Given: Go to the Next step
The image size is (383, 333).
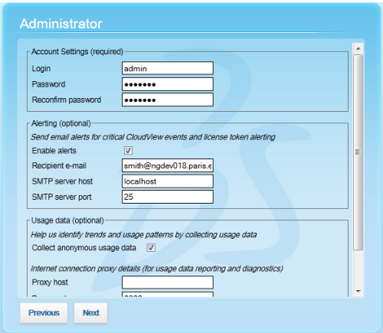Looking at the screenshot, I should point(90,313).
